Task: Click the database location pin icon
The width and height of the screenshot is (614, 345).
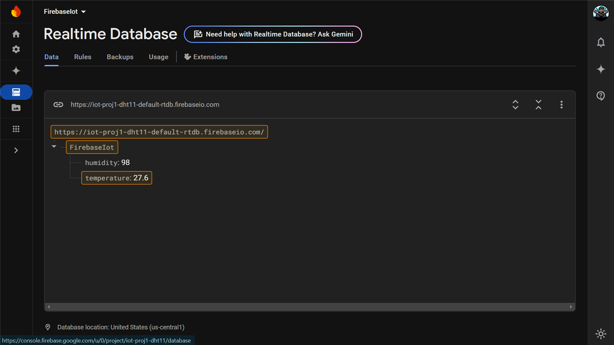Action: (x=48, y=327)
